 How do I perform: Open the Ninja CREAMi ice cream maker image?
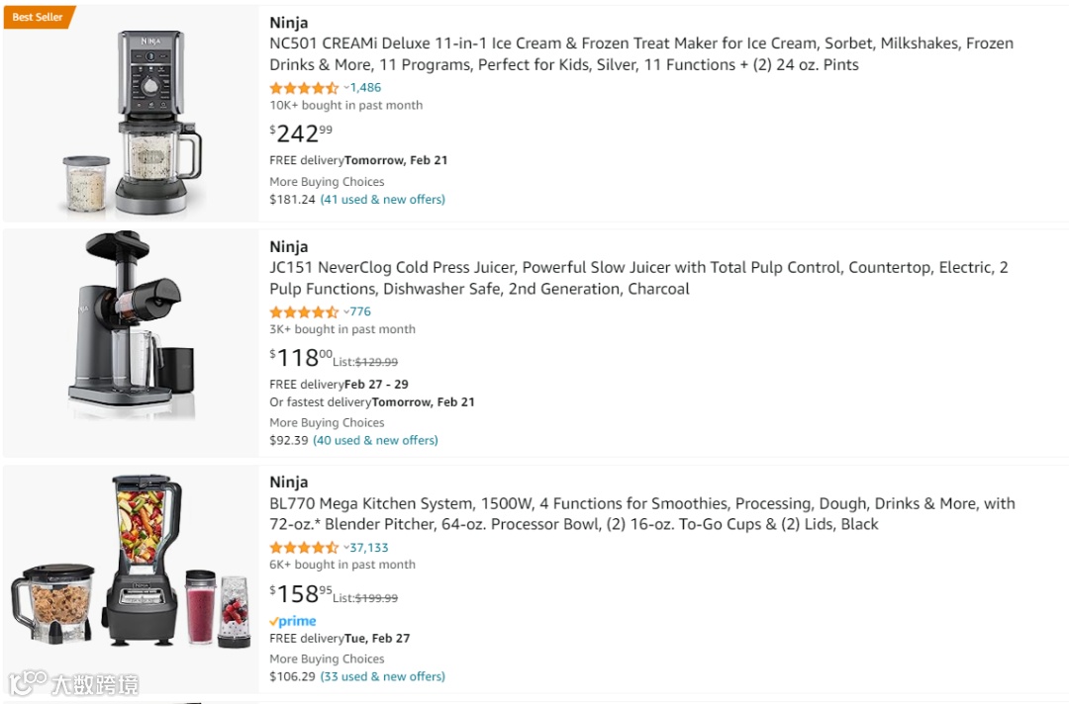132,119
